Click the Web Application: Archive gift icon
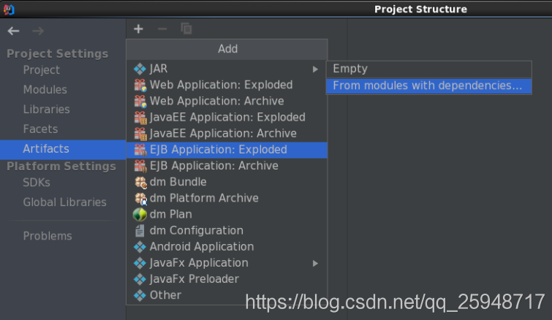The height and width of the screenshot is (320, 552). [140, 101]
